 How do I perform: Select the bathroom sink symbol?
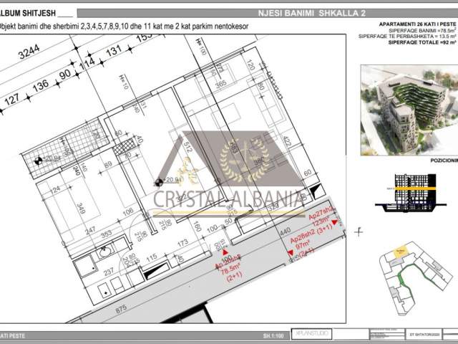(104, 252)
